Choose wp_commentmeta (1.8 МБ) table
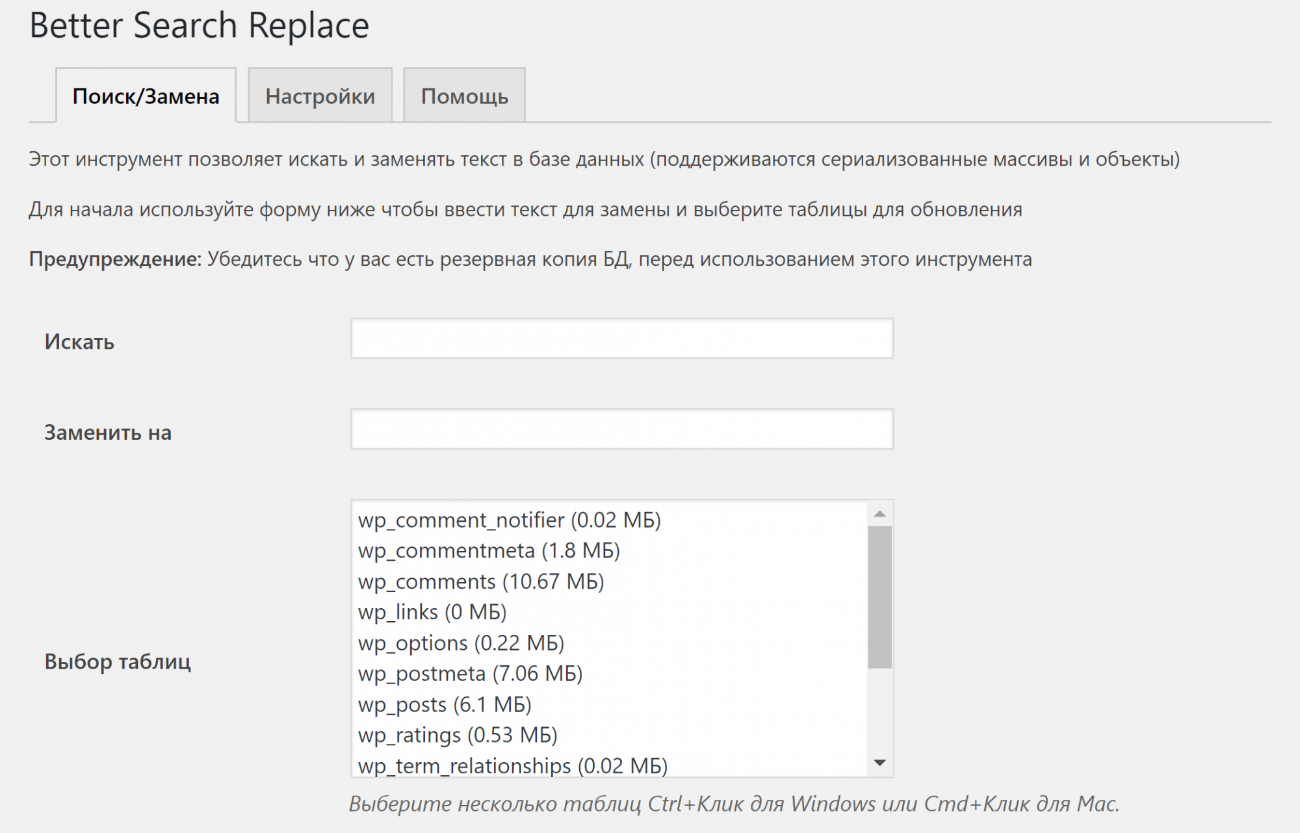The width and height of the screenshot is (1300, 833). 489,550
